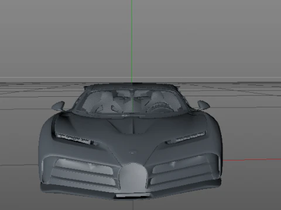Select the headlight strip opposite the red axis
Screen dimensions: 281x210
coord(74,138)
